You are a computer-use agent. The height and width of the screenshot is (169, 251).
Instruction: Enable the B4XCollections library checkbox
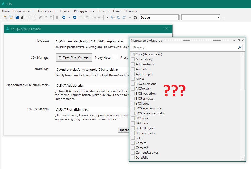133,84
